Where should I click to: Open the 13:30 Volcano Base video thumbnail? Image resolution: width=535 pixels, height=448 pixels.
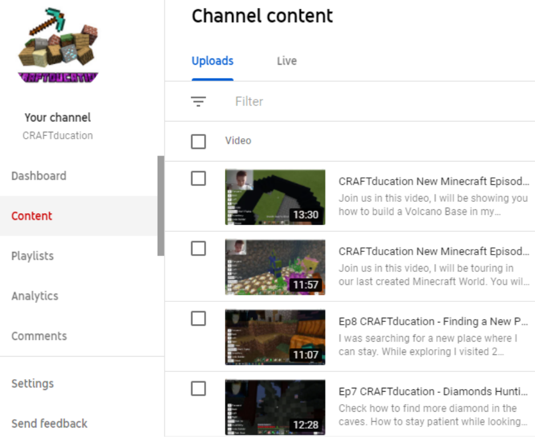point(275,197)
